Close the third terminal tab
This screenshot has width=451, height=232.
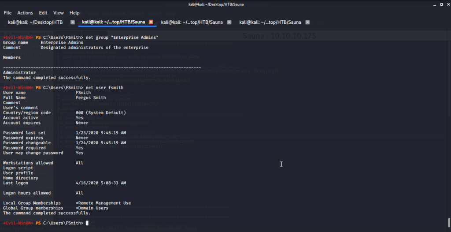pyautogui.click(x=229, y=22)
